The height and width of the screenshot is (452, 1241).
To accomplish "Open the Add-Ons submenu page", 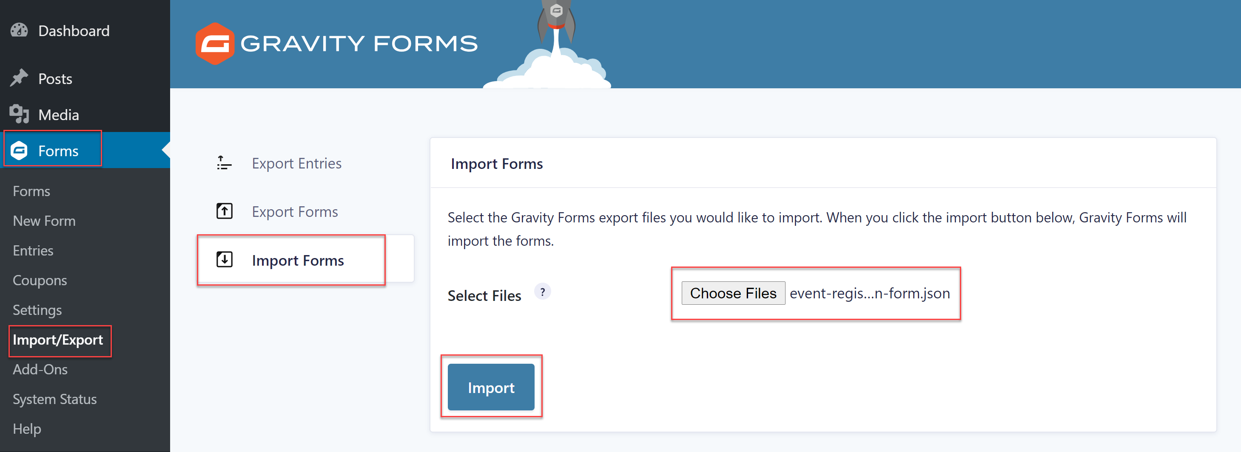I will 40,369.
